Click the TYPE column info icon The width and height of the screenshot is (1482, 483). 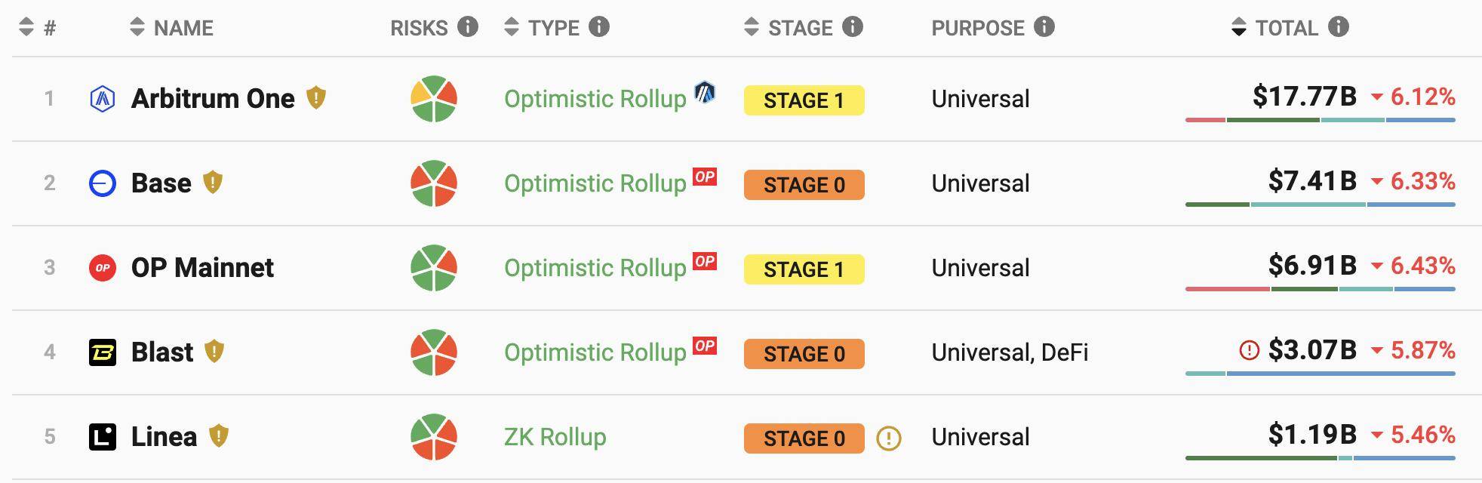pyautogui.click(x=599, y=27)
